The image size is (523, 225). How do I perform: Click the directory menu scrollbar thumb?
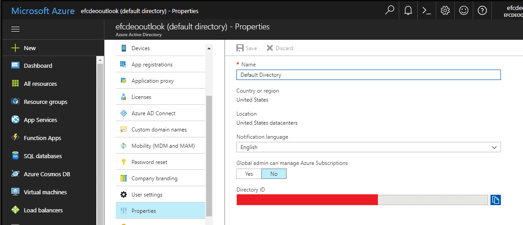pos(209,156)
